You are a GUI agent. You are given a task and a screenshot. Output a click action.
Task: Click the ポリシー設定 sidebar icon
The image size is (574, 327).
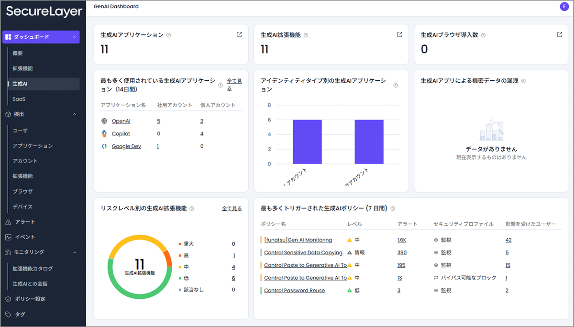(8, 299)
